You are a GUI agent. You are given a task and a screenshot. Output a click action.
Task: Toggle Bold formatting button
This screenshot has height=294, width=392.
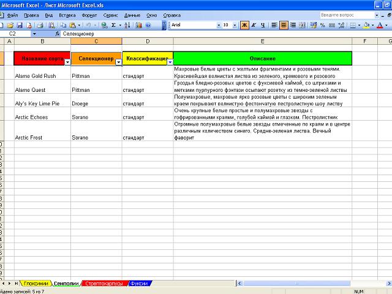[x=244, y=25]
